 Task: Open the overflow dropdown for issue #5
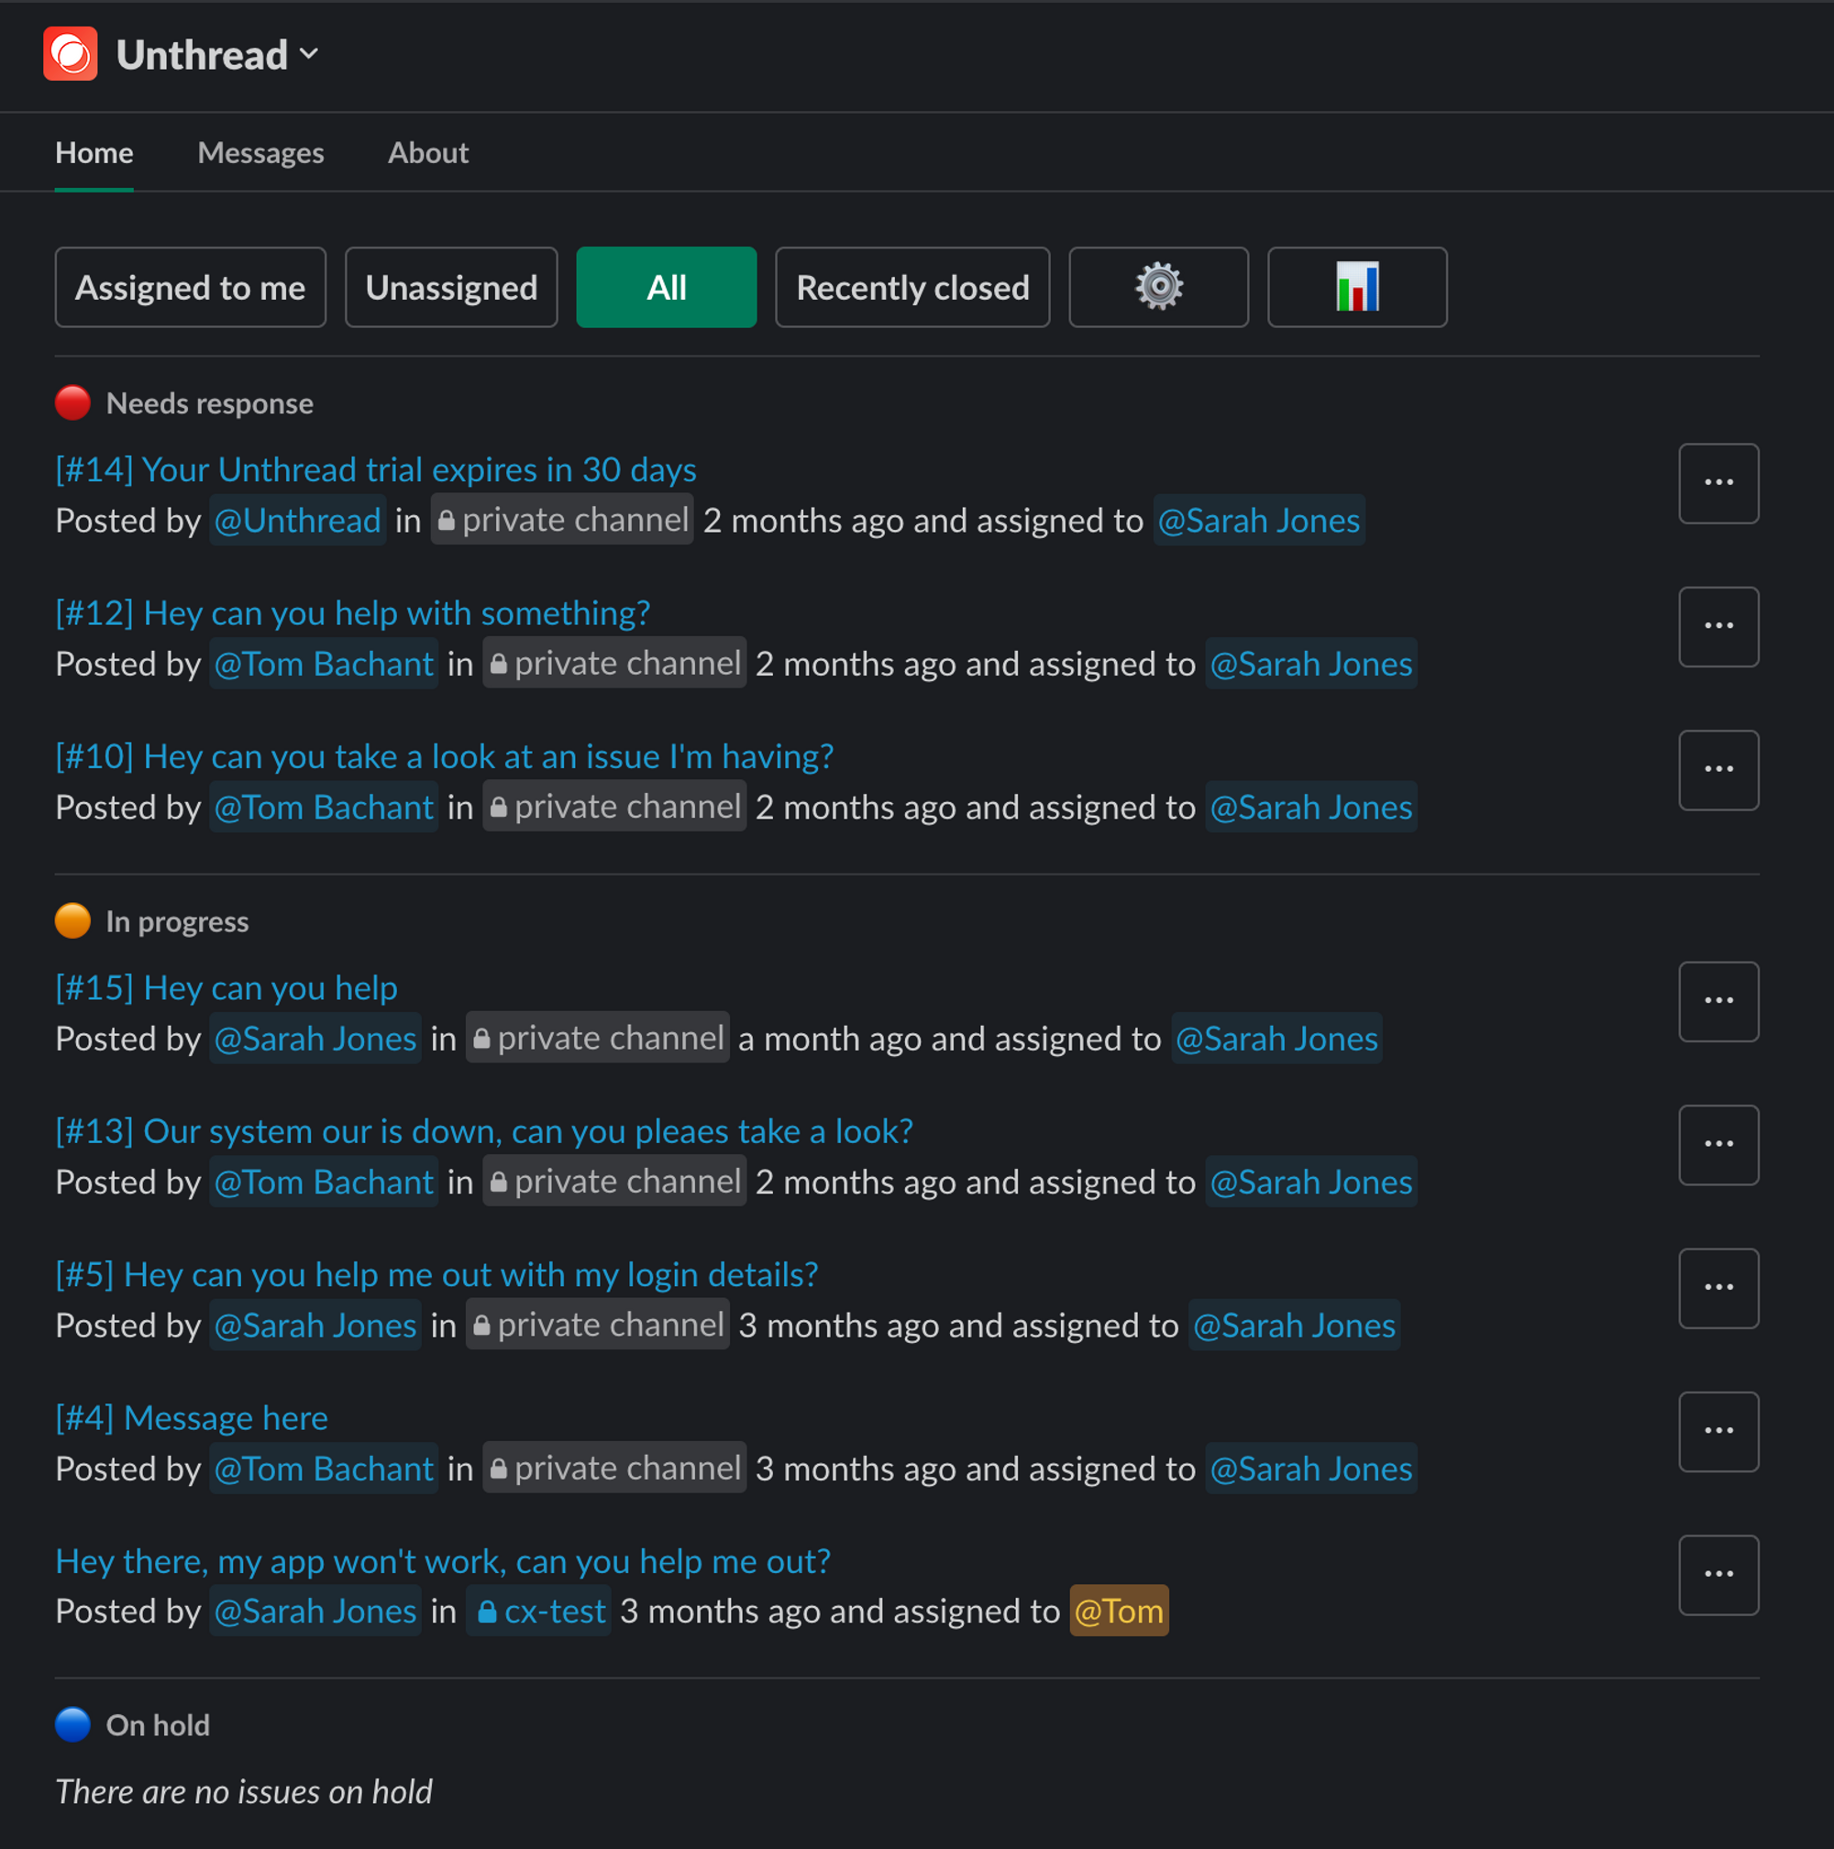(1718, 1288)
